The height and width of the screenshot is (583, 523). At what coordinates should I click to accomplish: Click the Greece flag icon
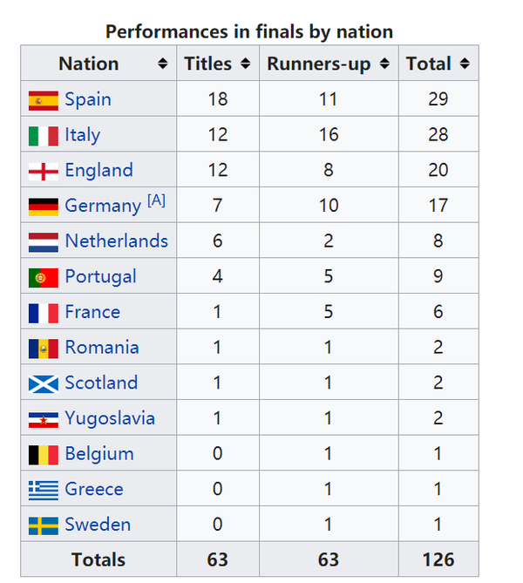[x=44, y=491]
